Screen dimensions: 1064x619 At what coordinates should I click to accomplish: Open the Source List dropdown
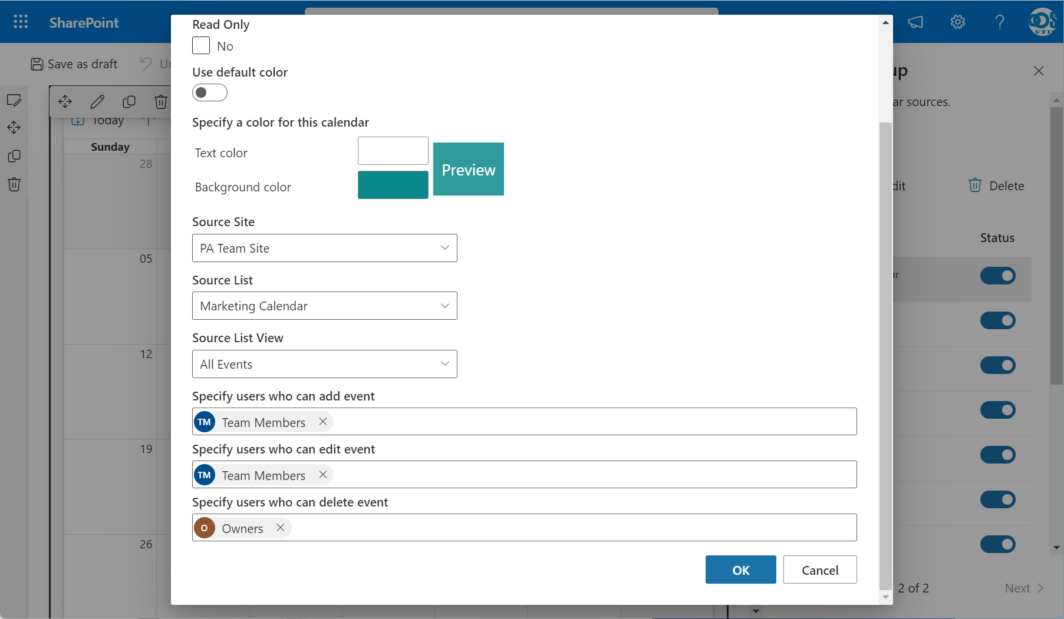(x=324, y=306)
